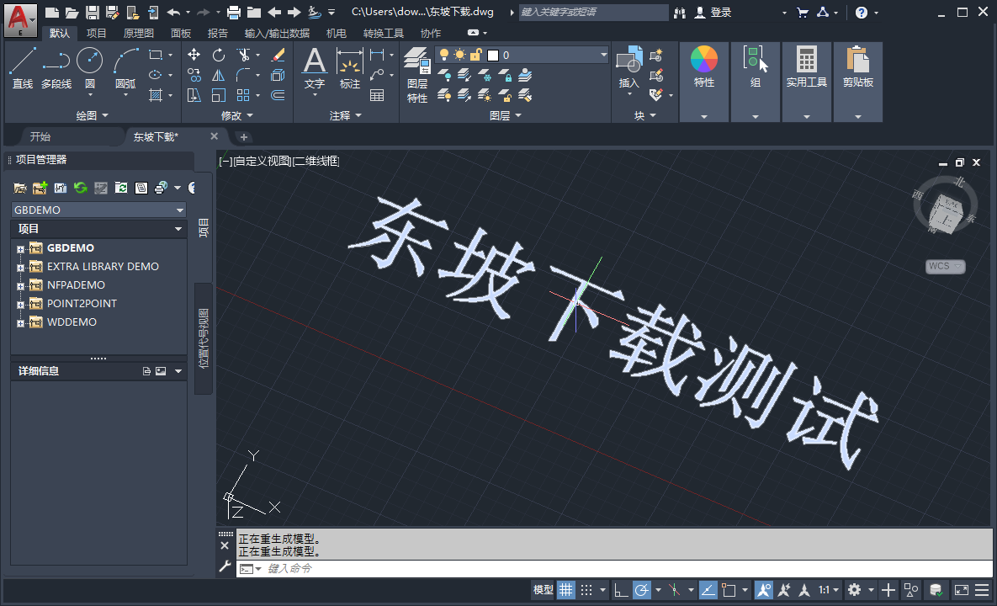Click the refresh icon in Project Manager toolbar
The image size is (997, 606).
click(80, 187)
